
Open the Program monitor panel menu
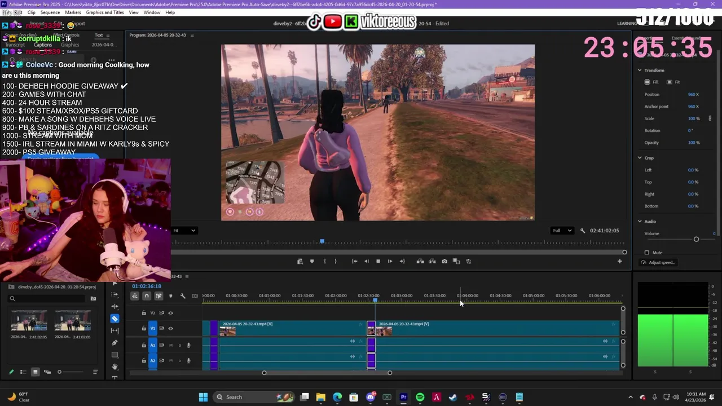coord(192,35)
